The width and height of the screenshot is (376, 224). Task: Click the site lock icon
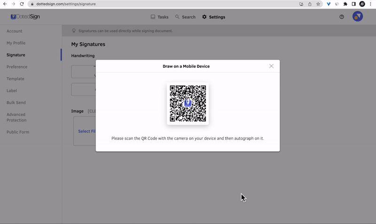pyautogui.click(x=32, y=4)
